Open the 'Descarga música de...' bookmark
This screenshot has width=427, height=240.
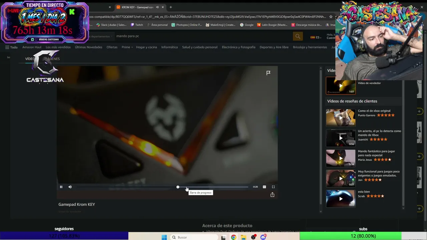[x=307, y=25]
